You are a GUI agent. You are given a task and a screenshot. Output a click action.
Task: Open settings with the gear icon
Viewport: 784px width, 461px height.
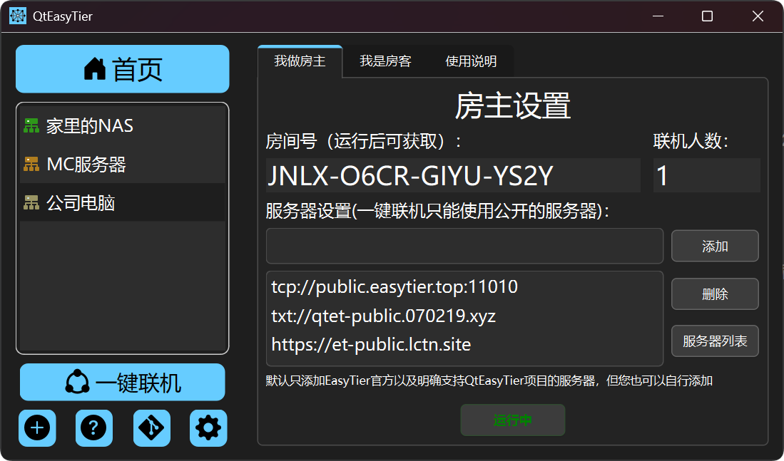208,428
